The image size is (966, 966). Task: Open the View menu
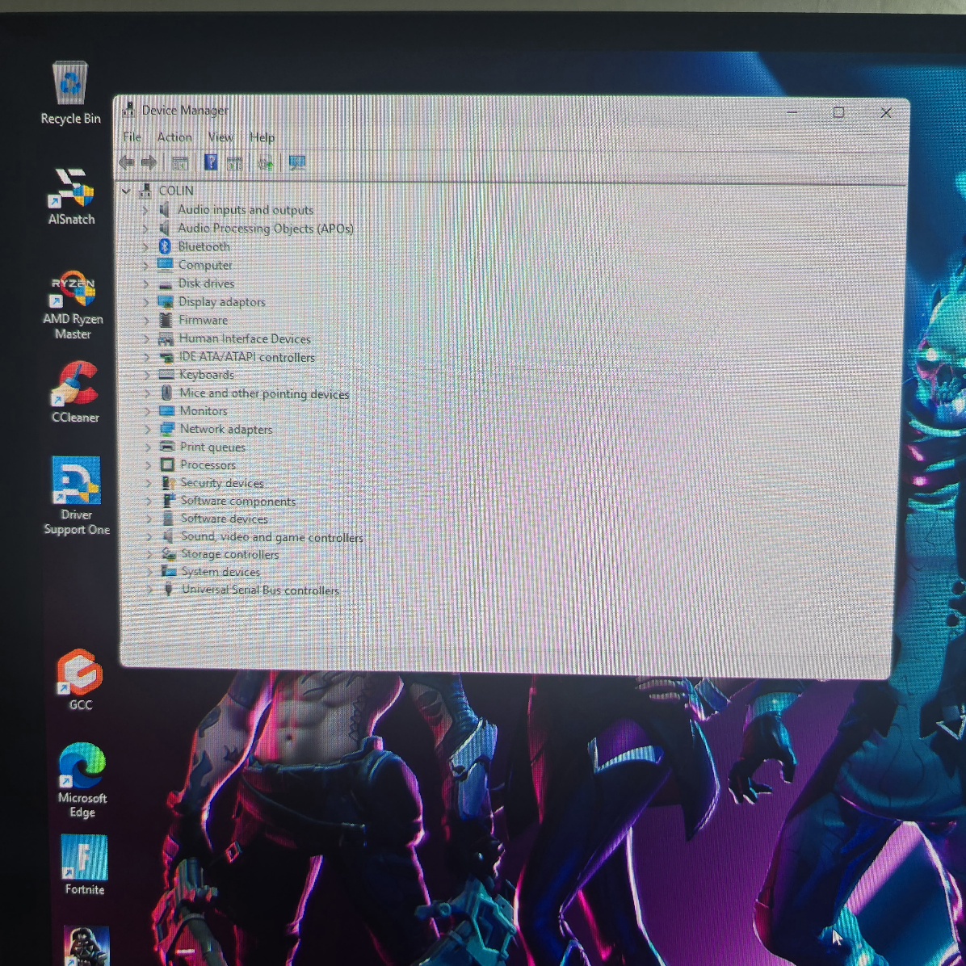220,136
